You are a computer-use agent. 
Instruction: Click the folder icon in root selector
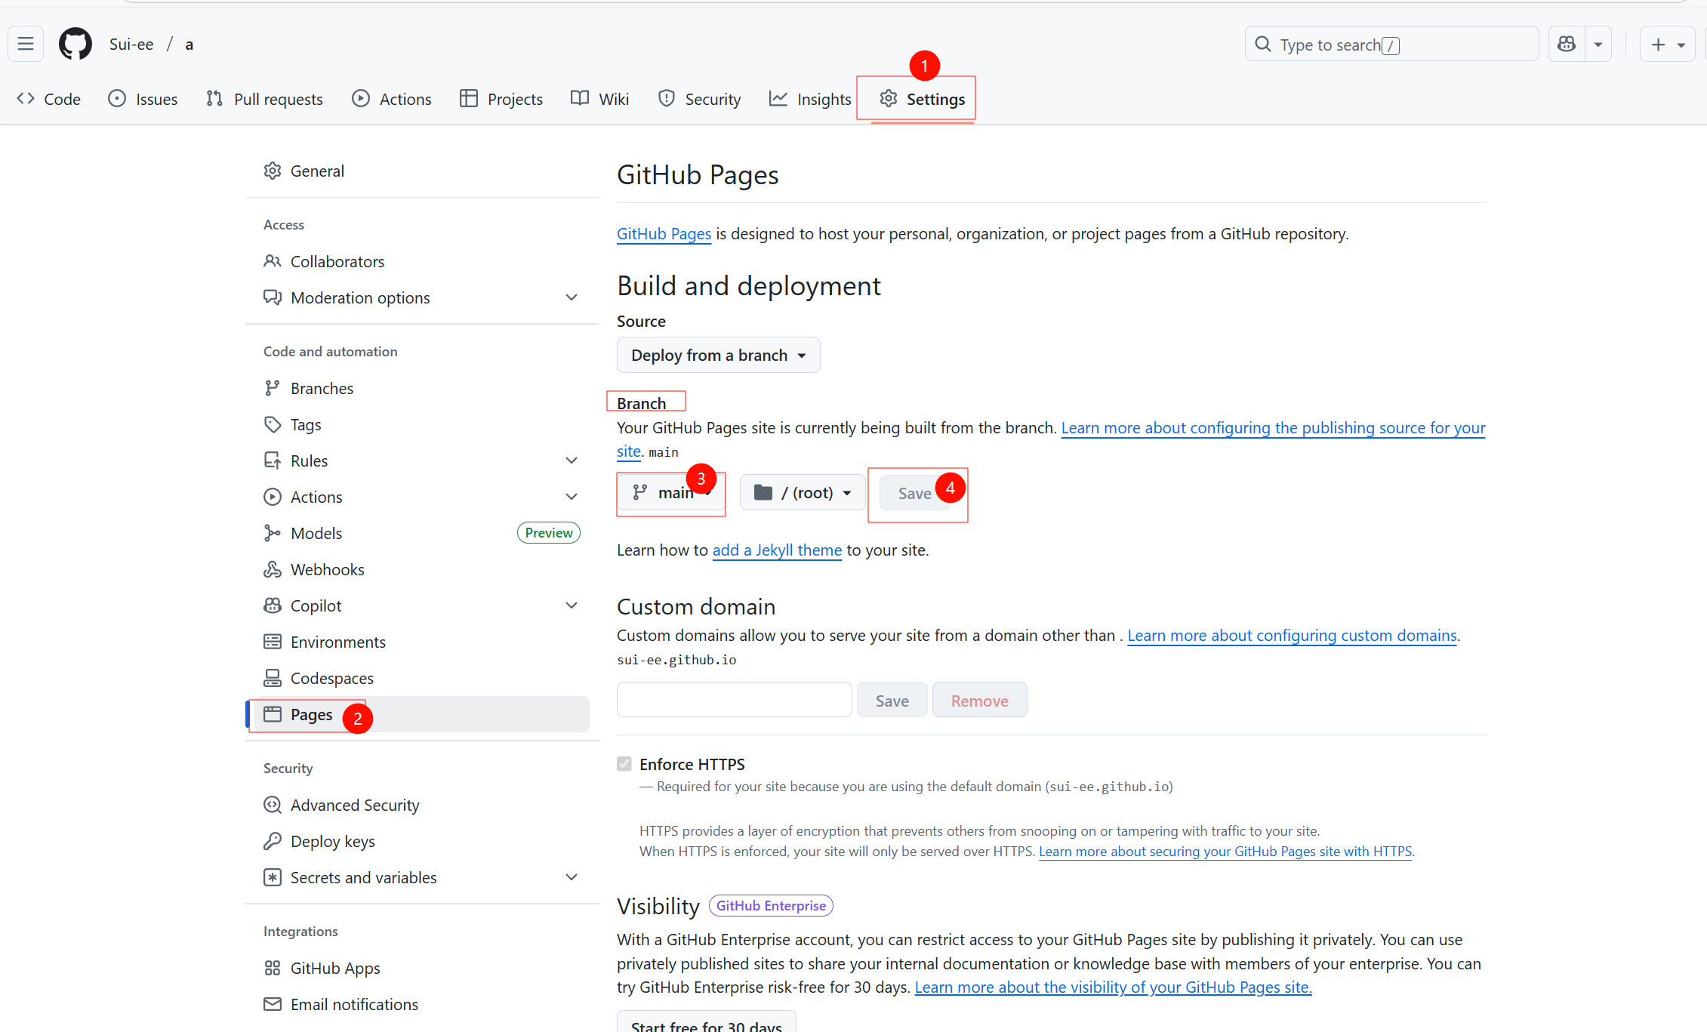point(763,492)
